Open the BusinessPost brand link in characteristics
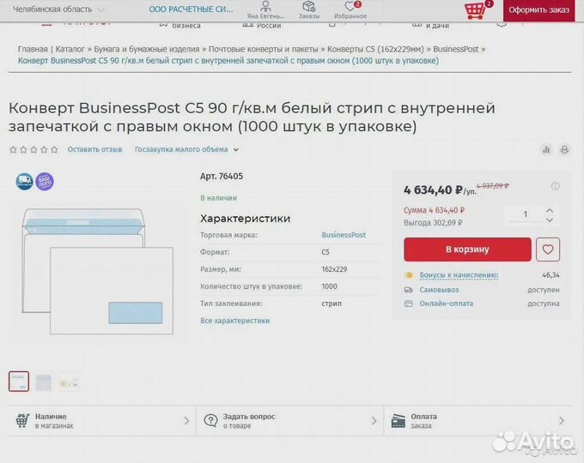584x463 pixels. tap(344, 235)
